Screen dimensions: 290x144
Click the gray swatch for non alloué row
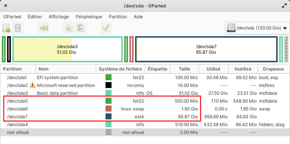point(109,132)
